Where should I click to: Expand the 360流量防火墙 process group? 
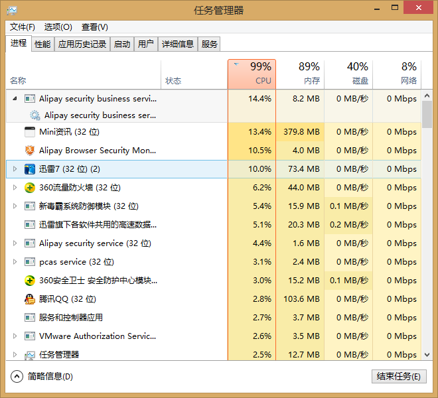pyautogui.click(x=15, y=188)
